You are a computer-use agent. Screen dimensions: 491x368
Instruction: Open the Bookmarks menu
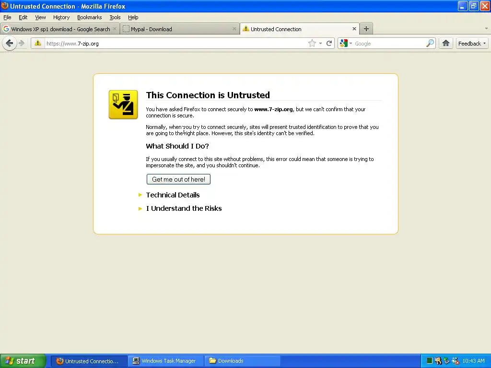point(90,17)
